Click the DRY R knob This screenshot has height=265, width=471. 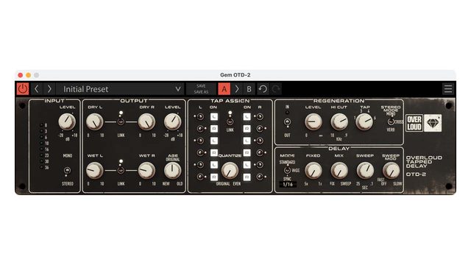146,121
